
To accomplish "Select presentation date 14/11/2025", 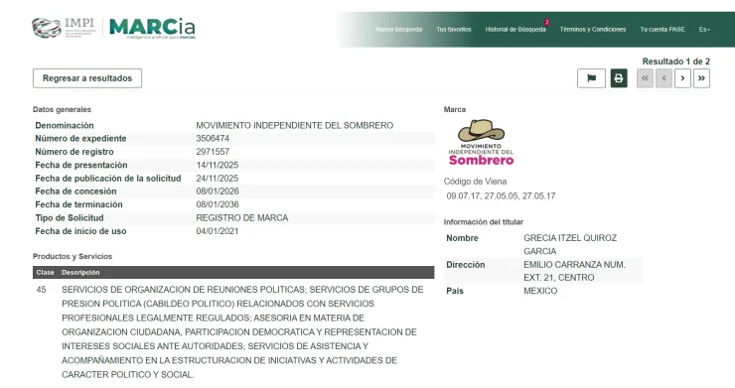I will pos(218,165).
